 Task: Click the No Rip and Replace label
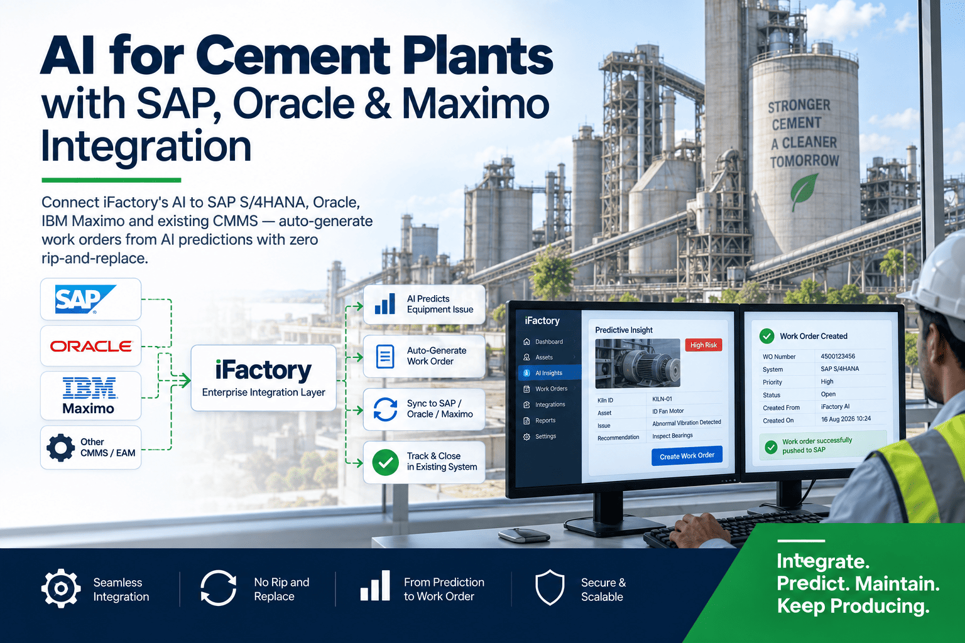point(281,589)
